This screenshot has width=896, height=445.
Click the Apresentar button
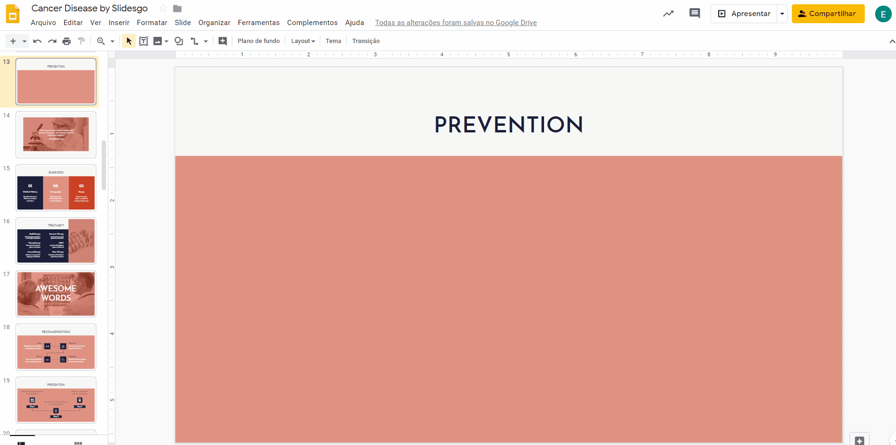tap(744, 14)
